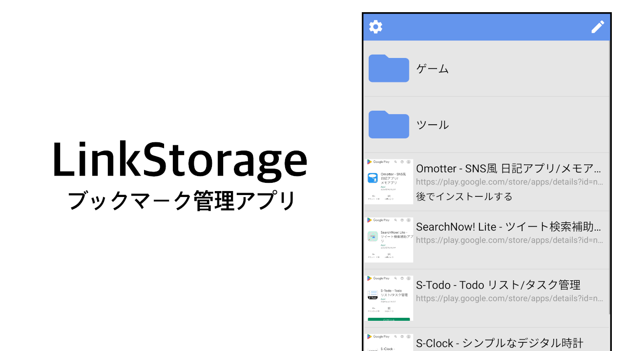Viewport: 625px width, 351px height.
Task: Tap the SearchNow! Lite preview thumbnail
Action: pos(389,240)
